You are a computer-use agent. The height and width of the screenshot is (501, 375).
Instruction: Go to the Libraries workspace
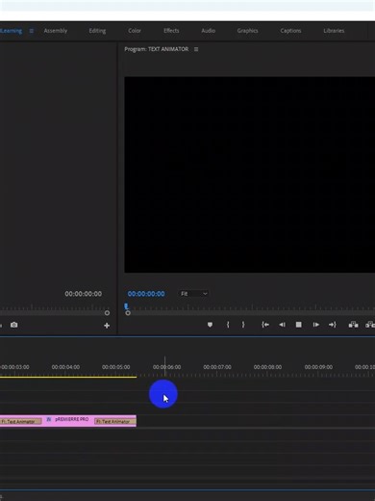click(334, 31)
